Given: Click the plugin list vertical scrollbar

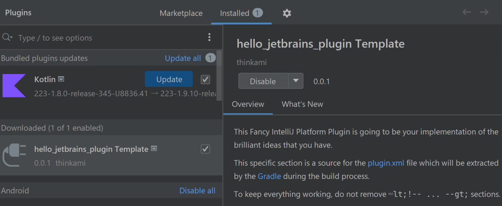Looking at the screenshot, I should [x=219, y=75].
